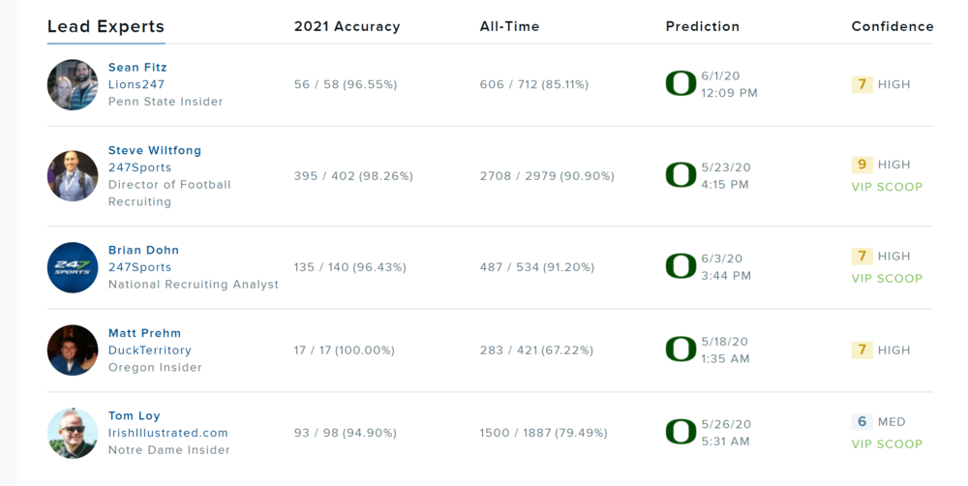Screen dimensions: 968x486
Task: Open Steve Wiltfong's name link
Action: coord(155,150)
